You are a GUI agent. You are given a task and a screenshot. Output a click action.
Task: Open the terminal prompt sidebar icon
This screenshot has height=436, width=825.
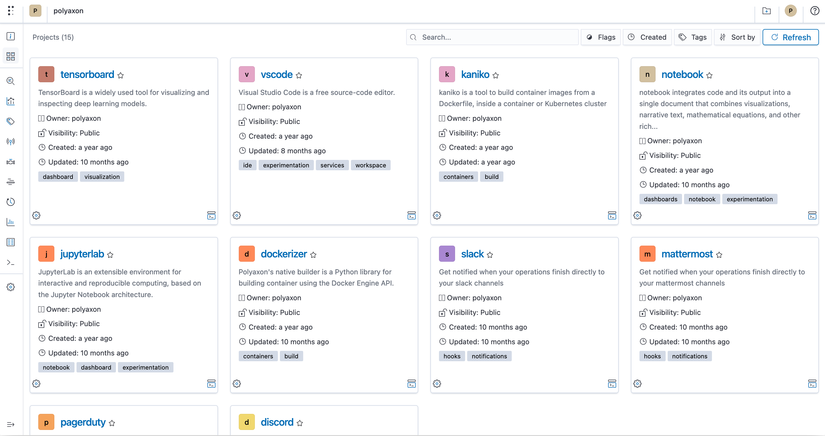11,263
